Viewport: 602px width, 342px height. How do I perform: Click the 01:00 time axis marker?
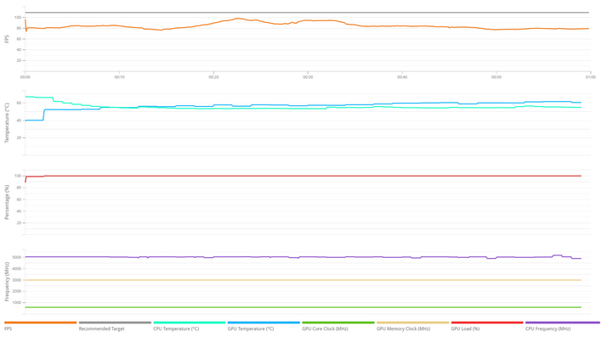click(590, 77)
